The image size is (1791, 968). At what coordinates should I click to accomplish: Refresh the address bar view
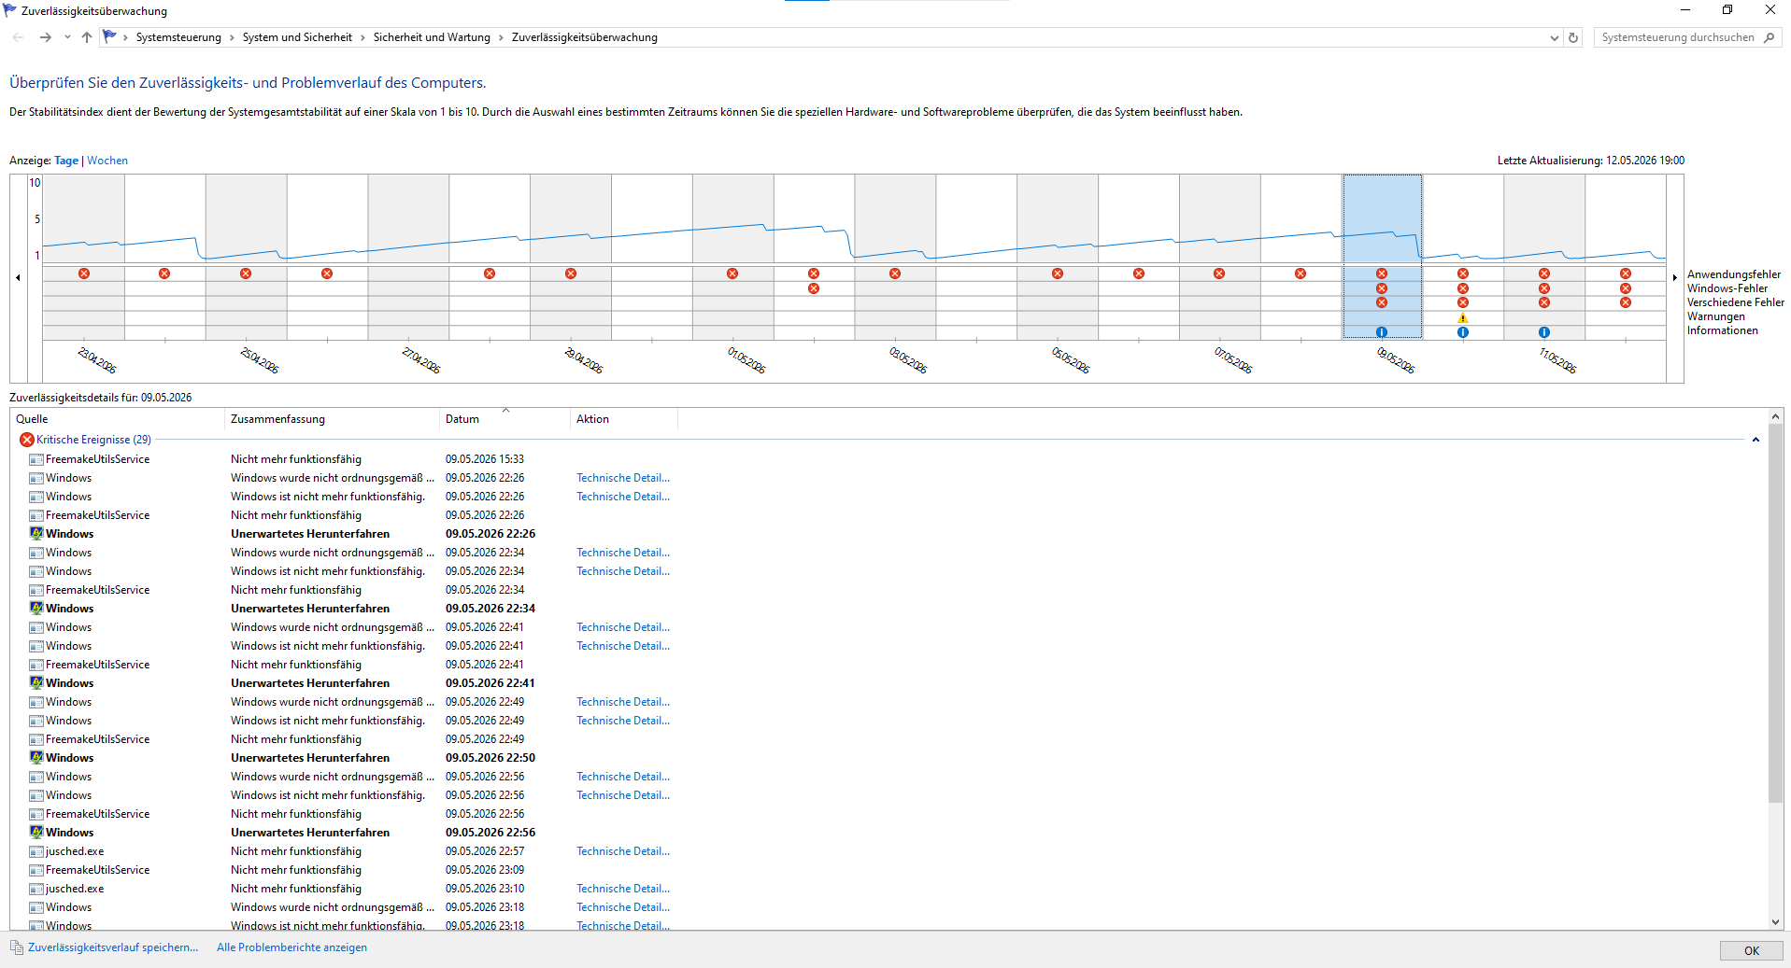(1573, 37)
